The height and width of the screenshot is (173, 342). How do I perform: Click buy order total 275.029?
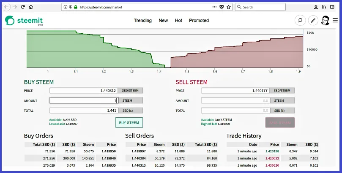(x=49, y=165)
